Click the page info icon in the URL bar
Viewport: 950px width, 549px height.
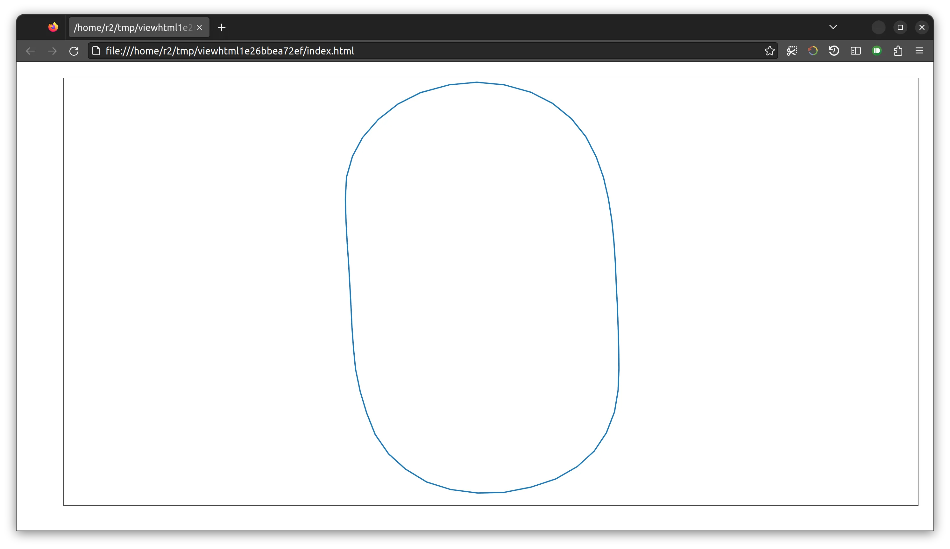96,51
